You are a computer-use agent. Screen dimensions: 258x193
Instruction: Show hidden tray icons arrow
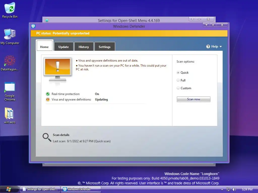[x=222, y=189]
